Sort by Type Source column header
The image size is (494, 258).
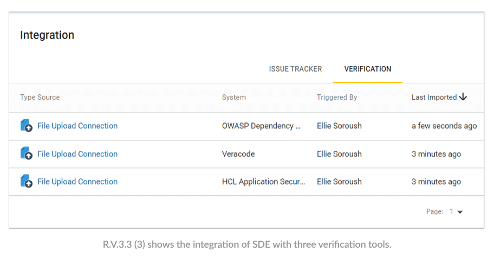click(40, 97)
